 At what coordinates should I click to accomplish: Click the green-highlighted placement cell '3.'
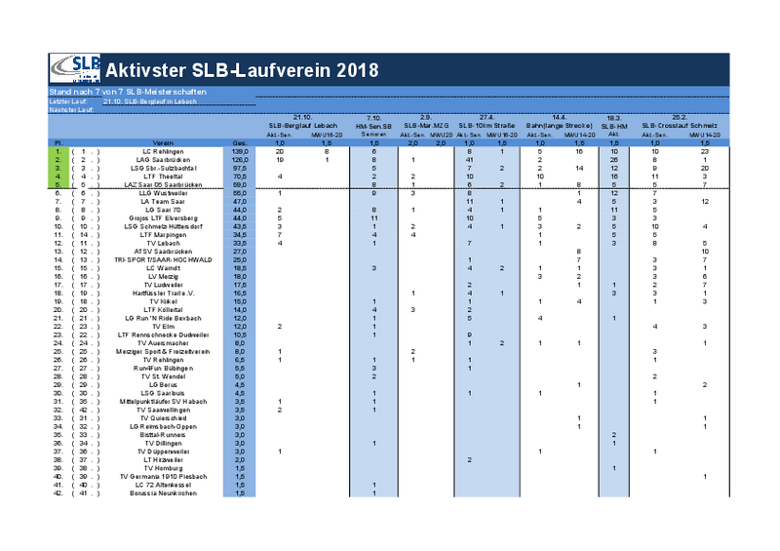(58, 168)
